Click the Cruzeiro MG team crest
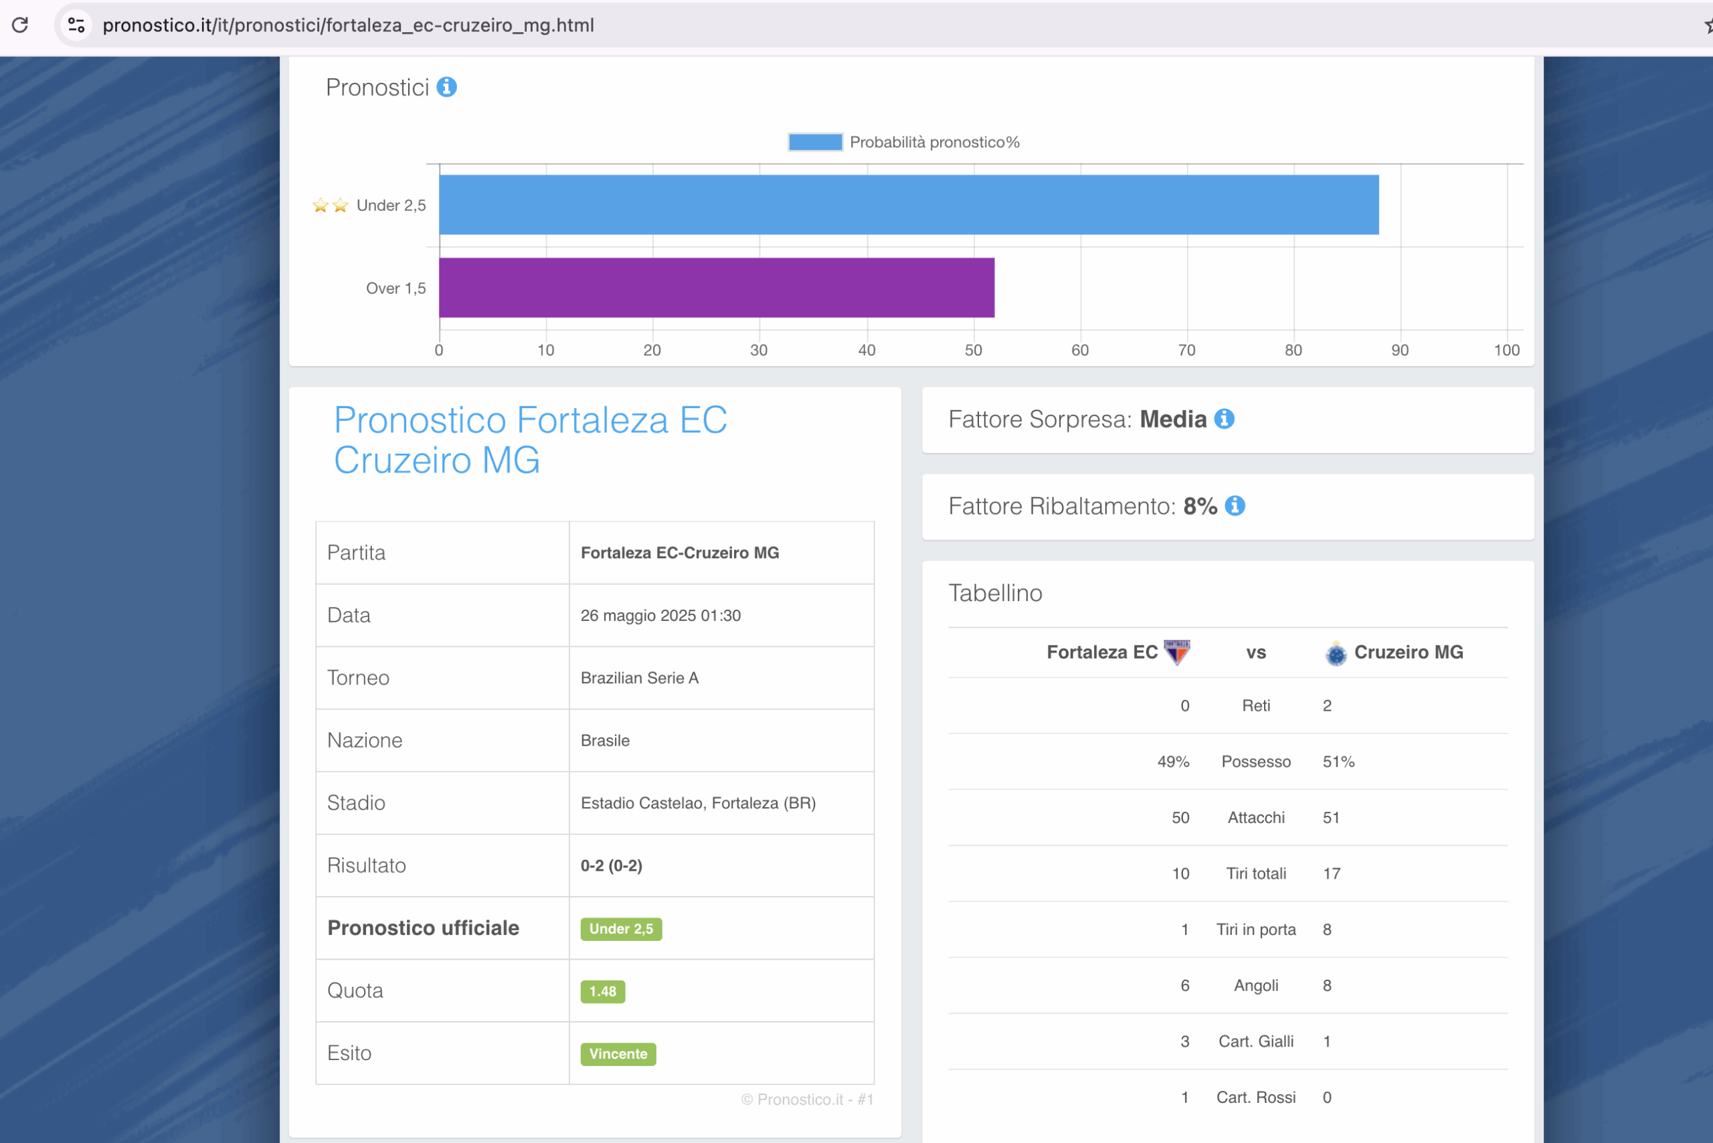The width and height of the screenshot is (1713, 1143). point(1336,653)
